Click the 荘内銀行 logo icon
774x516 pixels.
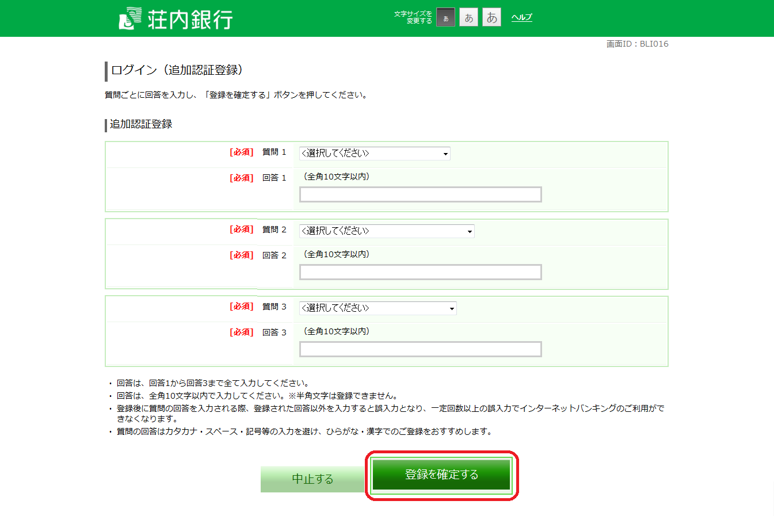click(130, 18)
